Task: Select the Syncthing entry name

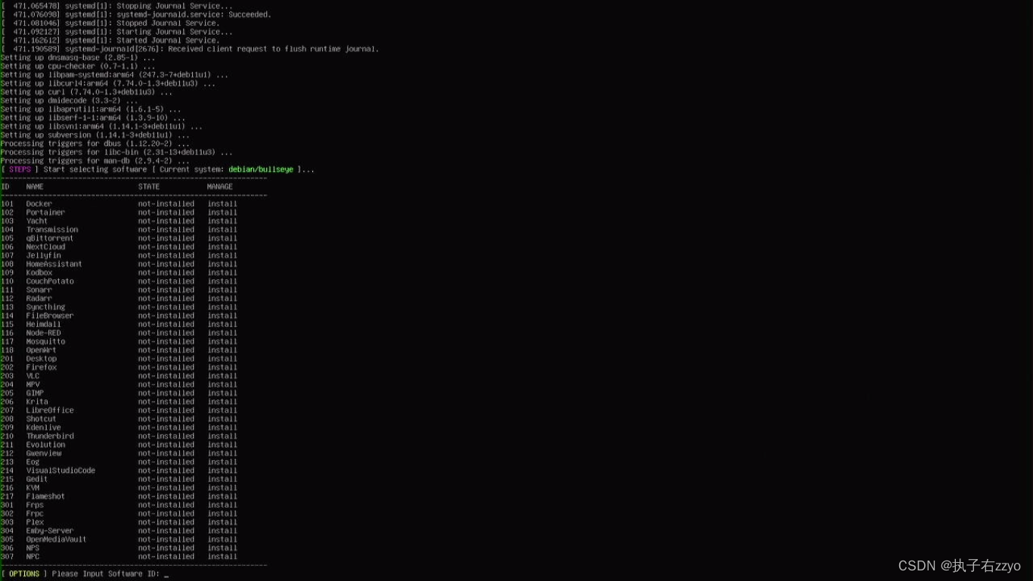Action: click(x=45, y=307)
